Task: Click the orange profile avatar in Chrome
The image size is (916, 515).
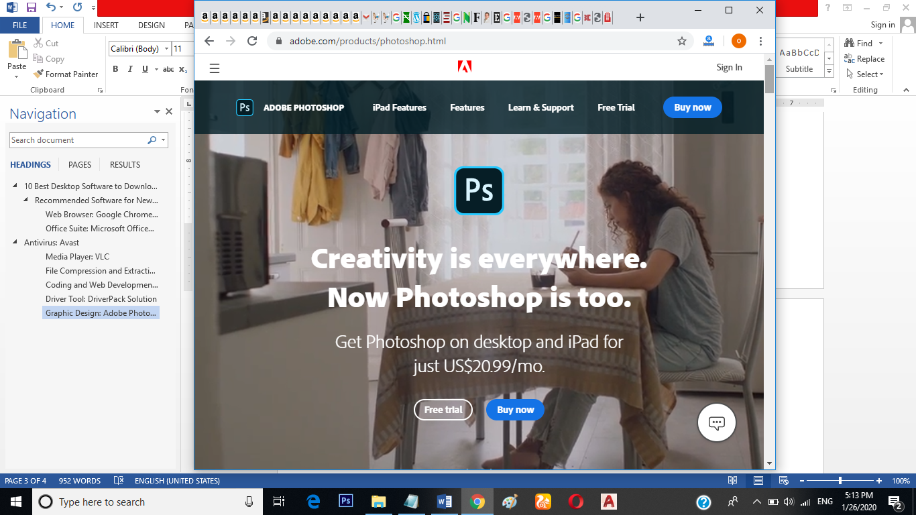Action: (738, 41)
